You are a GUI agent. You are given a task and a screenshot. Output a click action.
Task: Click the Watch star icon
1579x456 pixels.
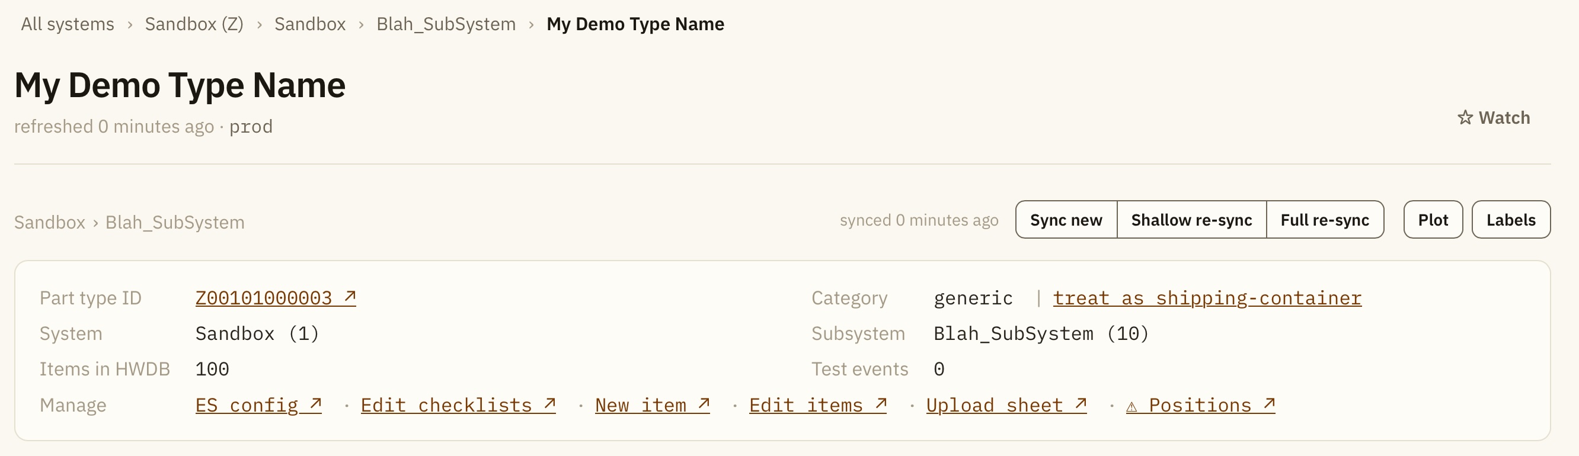tap(1465, 117)
